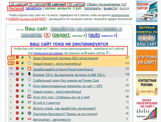The width and height of the screenshot is (161, 122).
Task: Click the red block icon in the 'Стабильный доход без кликов' row
Action: (x=17, y=79)
